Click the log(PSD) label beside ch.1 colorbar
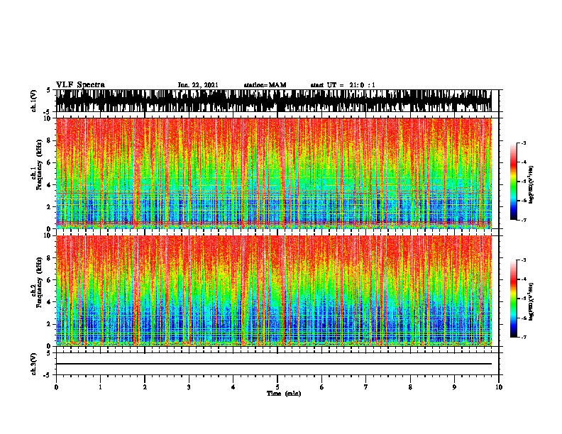The width and height of the screenshot is (562, 434). tap(531, 185)
